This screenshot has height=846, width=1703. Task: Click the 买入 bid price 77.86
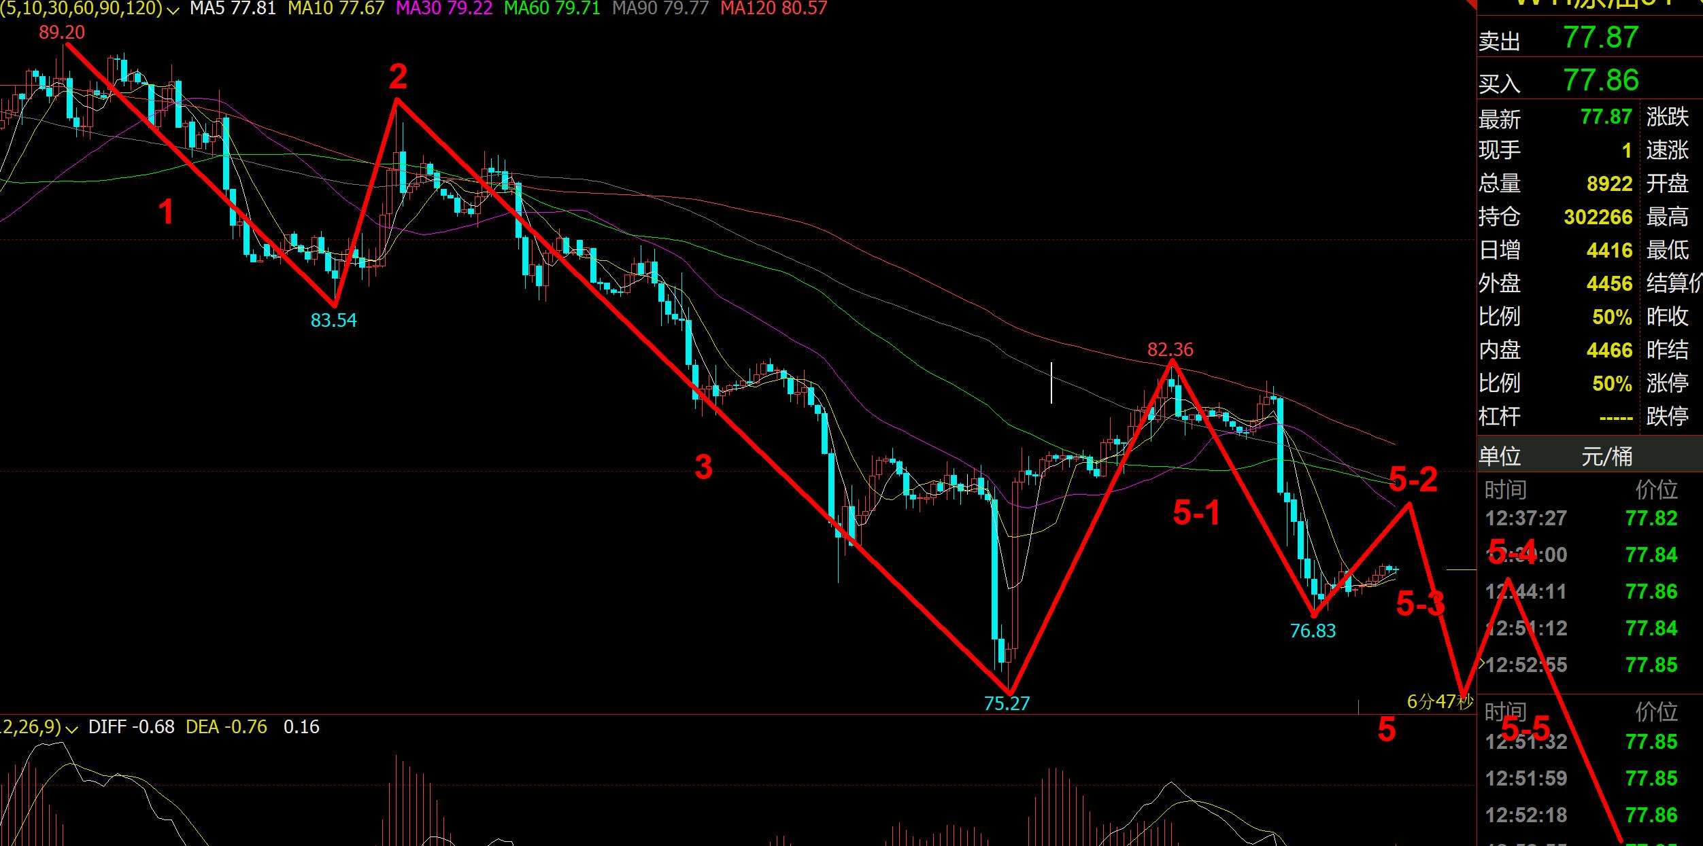(1600, 80)
